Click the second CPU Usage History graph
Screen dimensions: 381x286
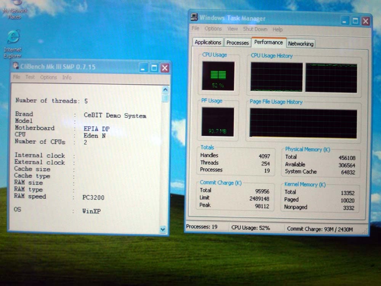point(331,78)
